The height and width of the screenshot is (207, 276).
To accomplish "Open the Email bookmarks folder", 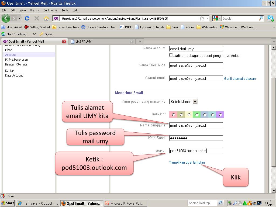I will pyautogui.click(x=172, y=27).
